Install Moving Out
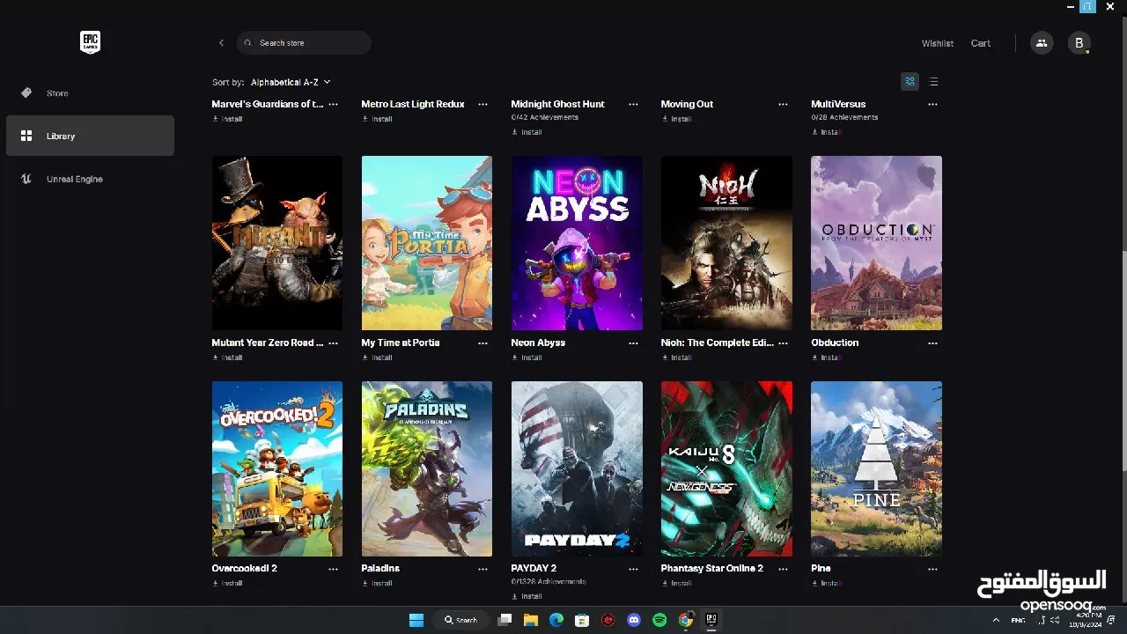Image resolution: width=1127 pixels, height=634 pixels. pos(676,119)
